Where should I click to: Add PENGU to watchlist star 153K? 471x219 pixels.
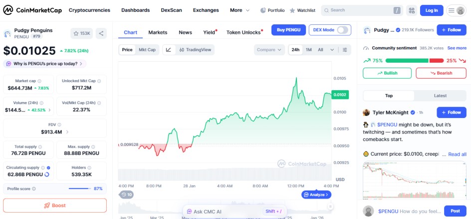point(82,33)
